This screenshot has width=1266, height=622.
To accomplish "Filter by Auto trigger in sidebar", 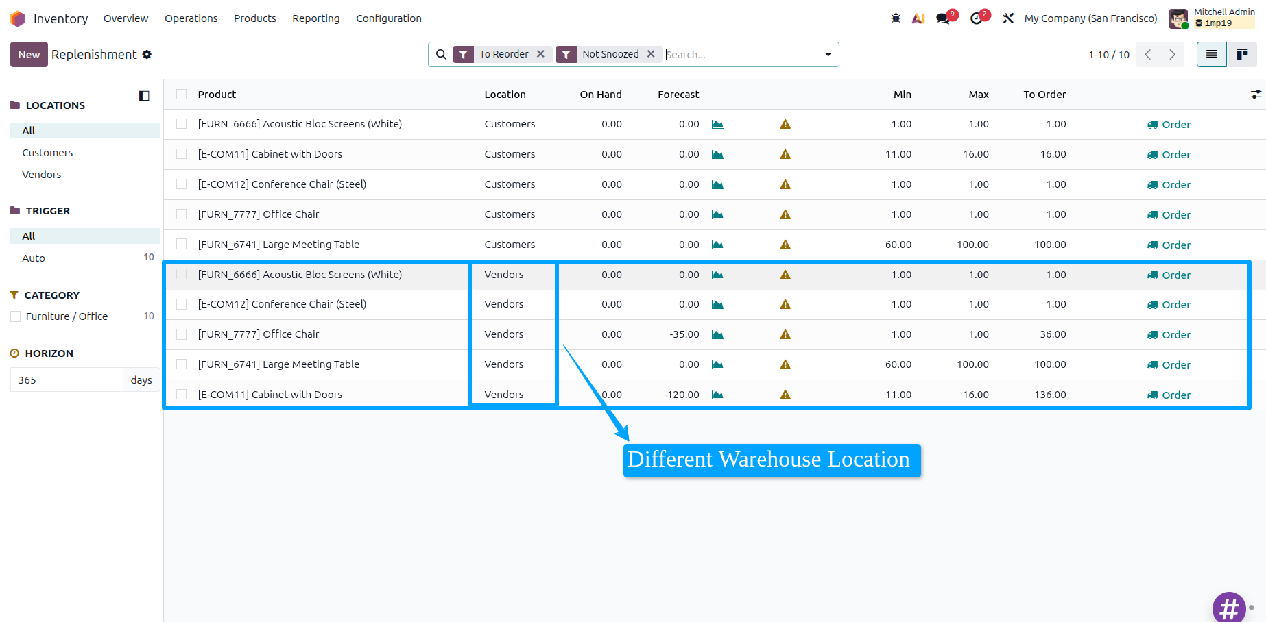I will point(34,258).
